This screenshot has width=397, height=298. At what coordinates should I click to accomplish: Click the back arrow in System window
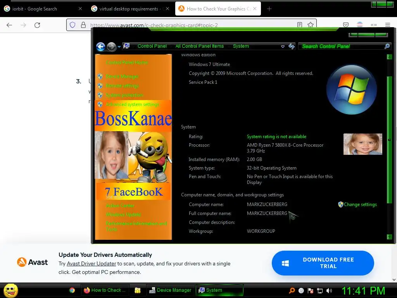click(x=100, y=47)
